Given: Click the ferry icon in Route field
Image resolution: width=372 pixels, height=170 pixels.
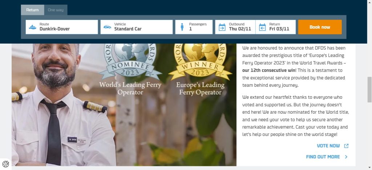Looking at the screenshot, I should (33, 27).
